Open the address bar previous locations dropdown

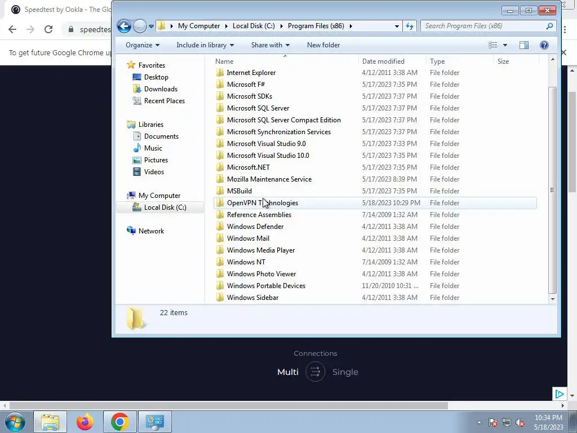coord(397,26)
